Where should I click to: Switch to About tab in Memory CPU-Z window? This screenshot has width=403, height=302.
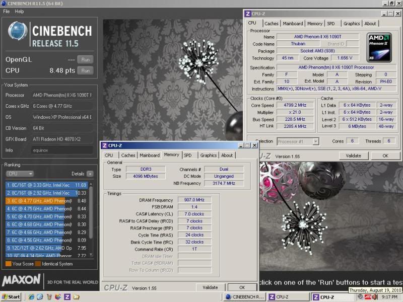point(227,156)
